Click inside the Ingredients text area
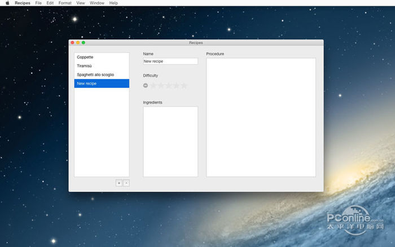 (170, 141)
